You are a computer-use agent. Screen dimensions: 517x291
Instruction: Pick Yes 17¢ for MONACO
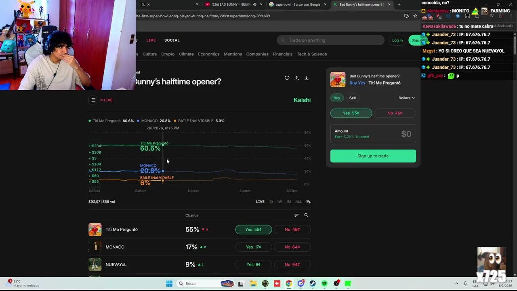click(254, 247)
